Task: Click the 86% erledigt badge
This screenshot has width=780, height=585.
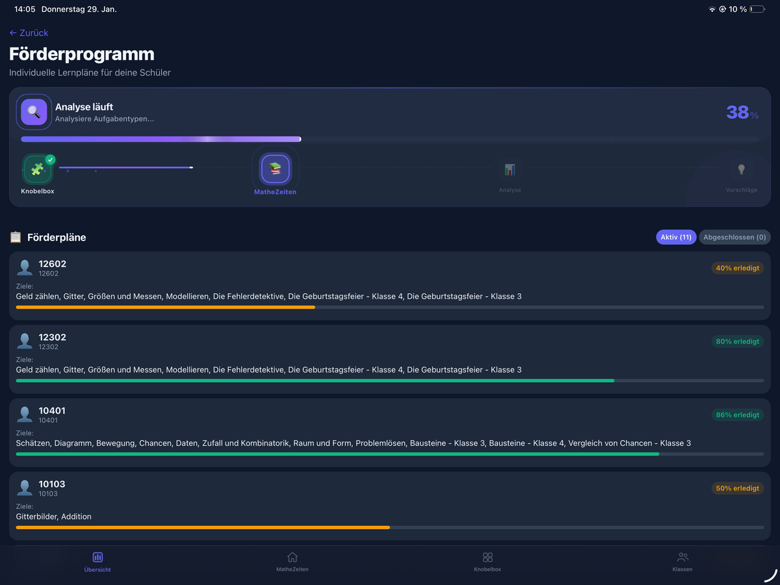Action: click(737, 415)
